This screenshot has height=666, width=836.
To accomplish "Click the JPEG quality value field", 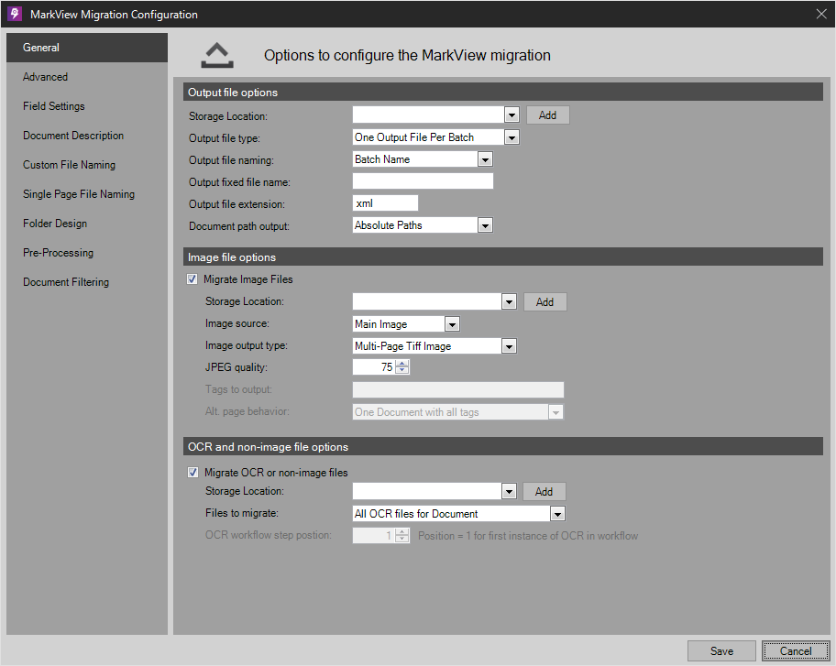I will pyautogui.click(x=374, y=367).
